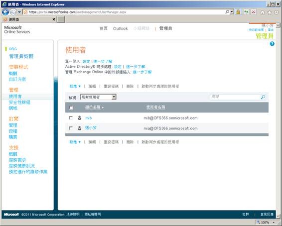Open a new tab with the blank tab button
Image resolution: width=282 pixels, height=226 pixels.
pos(61,19)
